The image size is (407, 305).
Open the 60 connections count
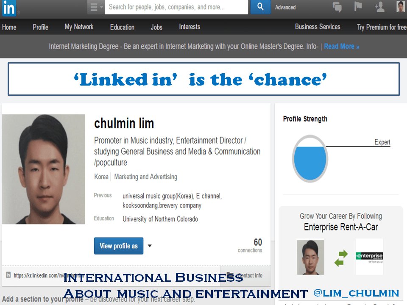(250, 245)
